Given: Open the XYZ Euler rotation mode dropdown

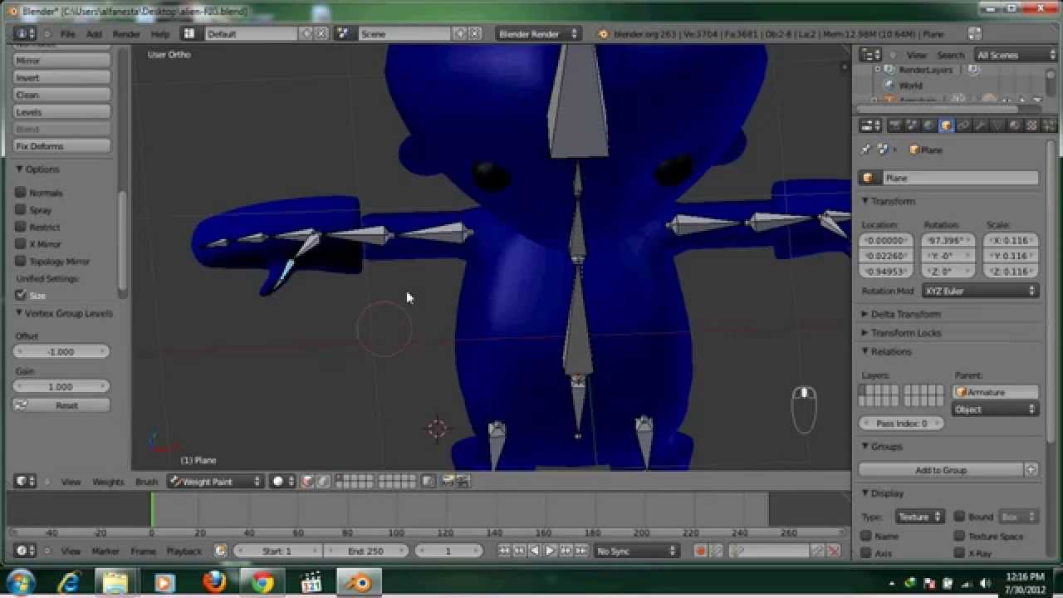Looking at the screenshot, I should point(980,291).
